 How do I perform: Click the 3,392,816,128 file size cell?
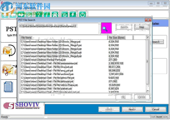coord(116,63)
